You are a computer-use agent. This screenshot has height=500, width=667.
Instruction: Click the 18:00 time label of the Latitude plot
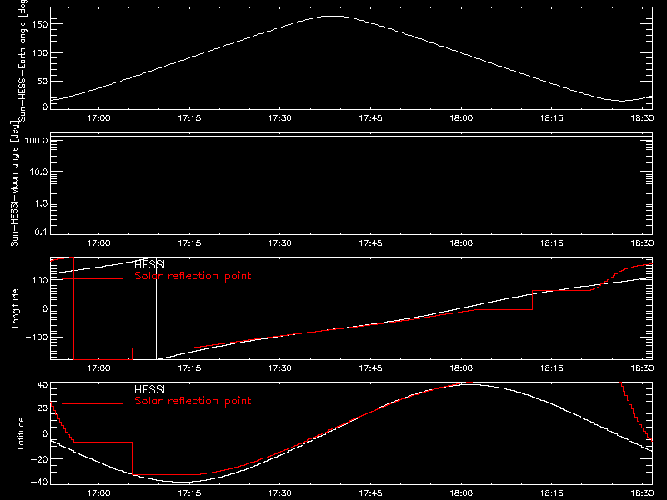tap(461, 493)
